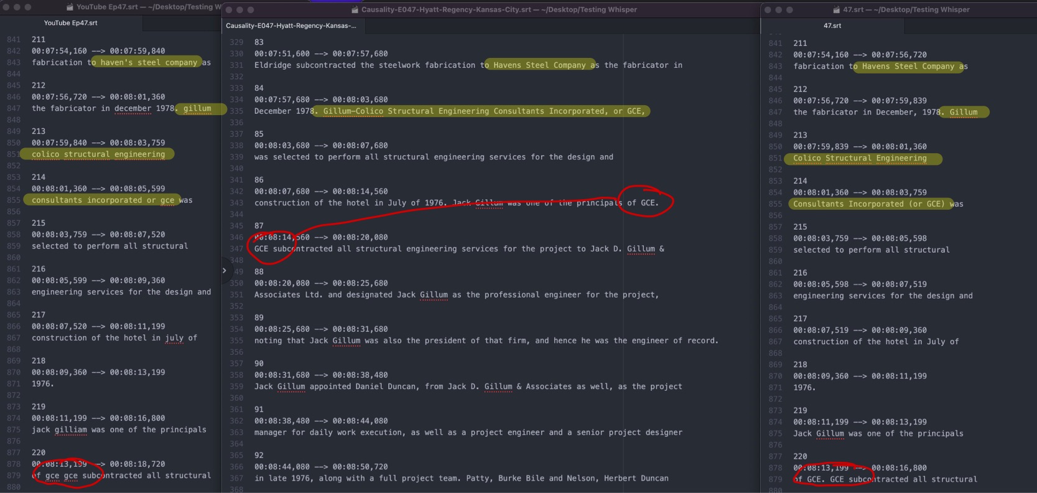Screen dimensions: 1037x493
Task: Click 'Consultants Incorporated (or GCE) was' in the right window
Action: [x=878, y=204]
